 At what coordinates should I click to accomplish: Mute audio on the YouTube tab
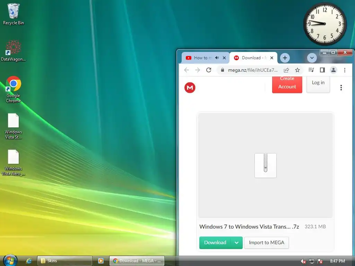tap(217, 58)
